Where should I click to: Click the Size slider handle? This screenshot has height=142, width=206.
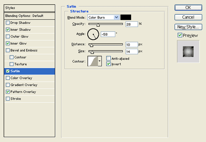point(92,52)
